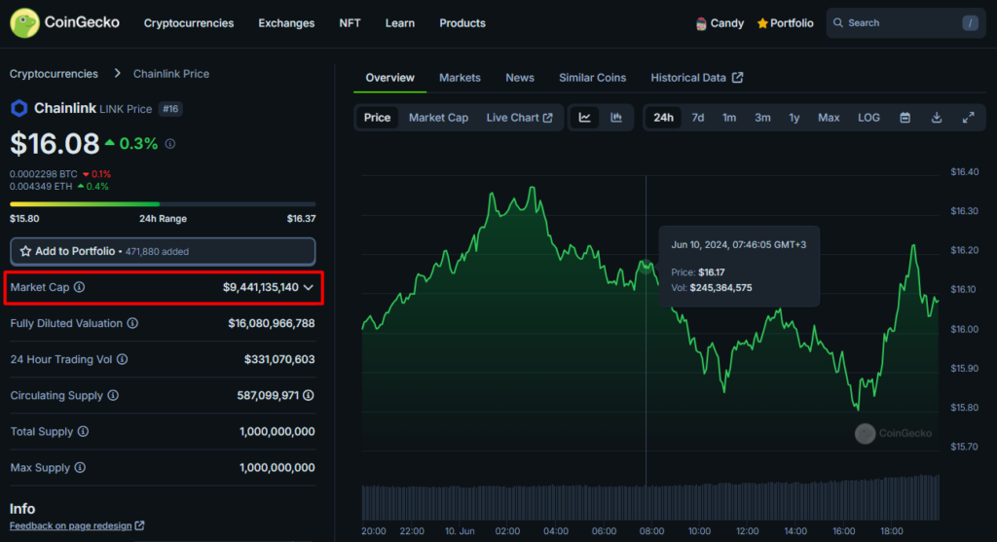The image size is (997, 542).
Task: Click the Market Cap info icon
Action: [x=80, y=288]
